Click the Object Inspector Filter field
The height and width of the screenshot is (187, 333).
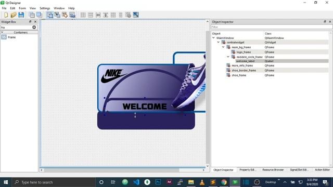click(x=272, y=27)
